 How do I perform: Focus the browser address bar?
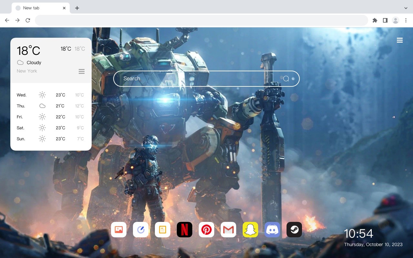point(201,20)
